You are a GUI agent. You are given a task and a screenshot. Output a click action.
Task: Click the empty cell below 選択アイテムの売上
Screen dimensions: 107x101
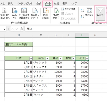(x=19, y=49)
